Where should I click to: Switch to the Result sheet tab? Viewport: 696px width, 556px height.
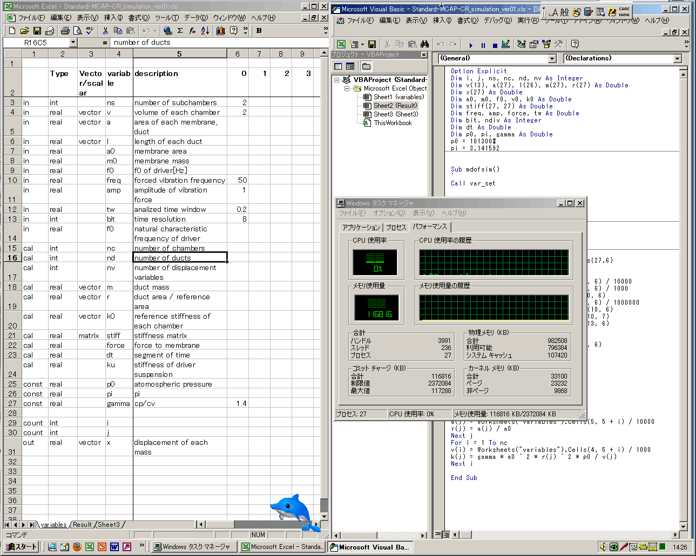82,525
